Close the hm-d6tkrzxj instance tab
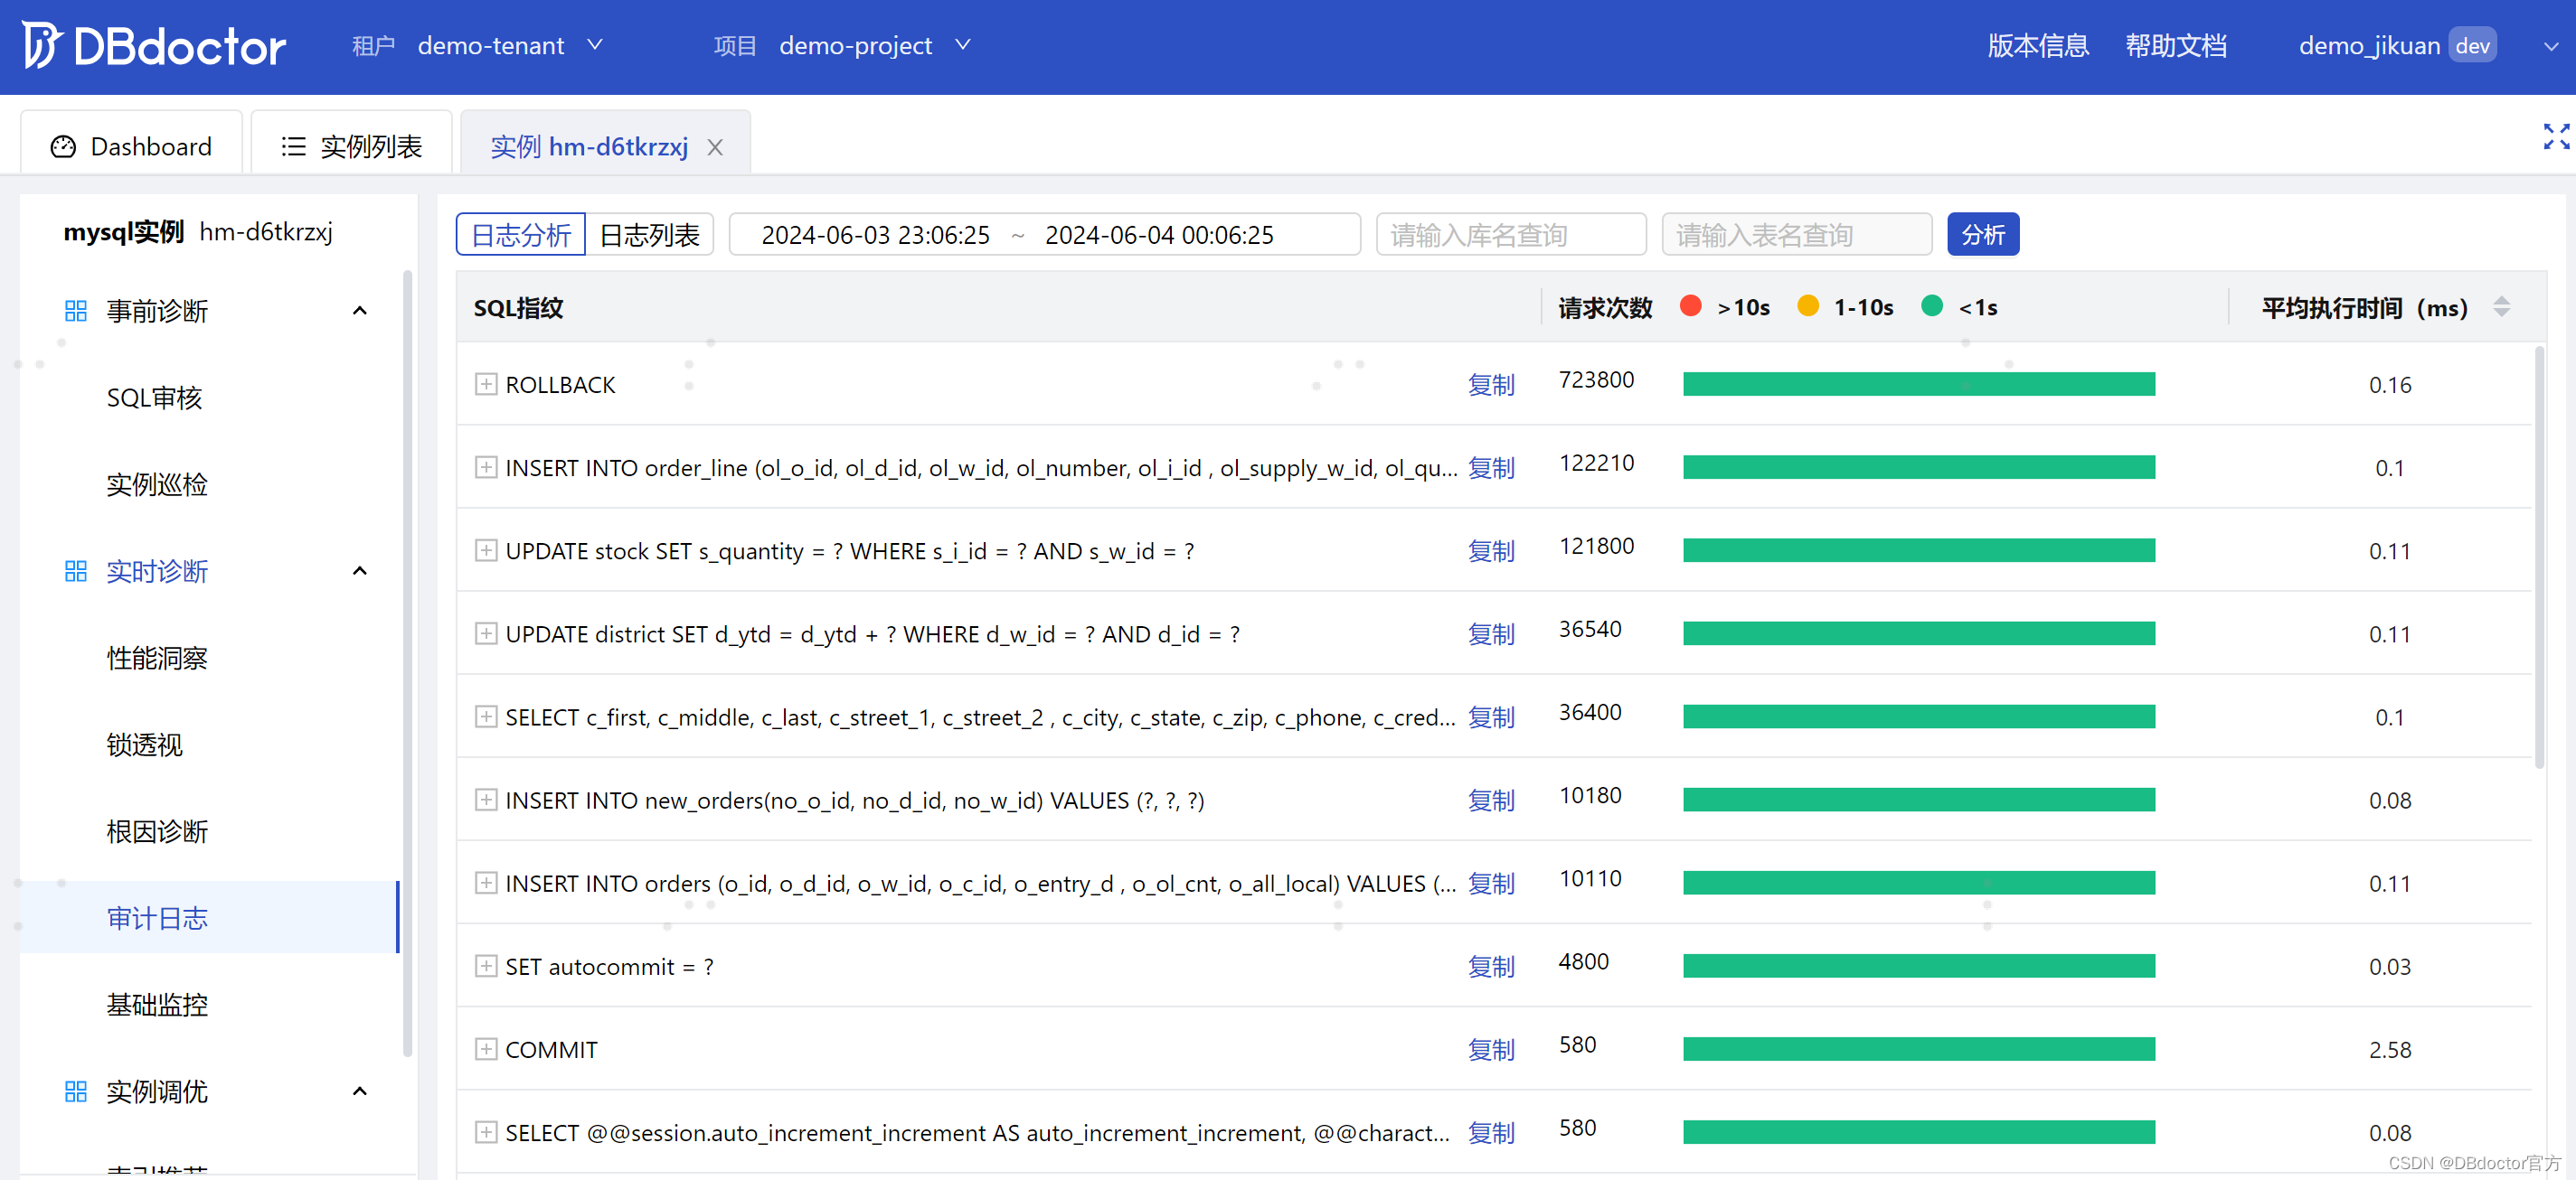This screenshot has width=2576, height=1180. click(715, 148)
